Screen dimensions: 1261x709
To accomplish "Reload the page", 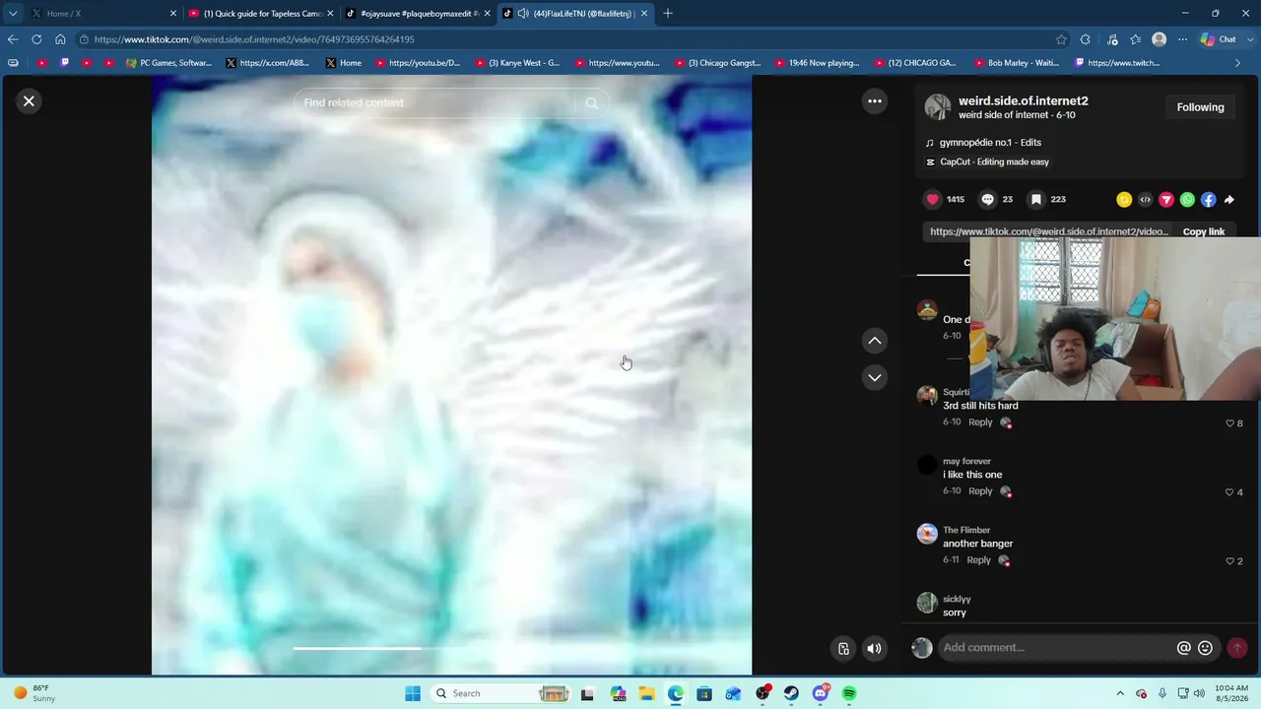I will [36, 39].
